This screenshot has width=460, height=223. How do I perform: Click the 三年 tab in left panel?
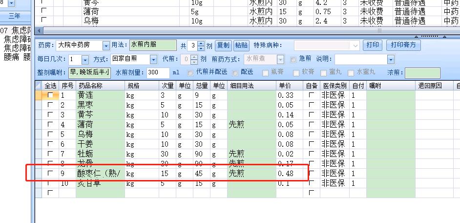(x=15, y=16)
